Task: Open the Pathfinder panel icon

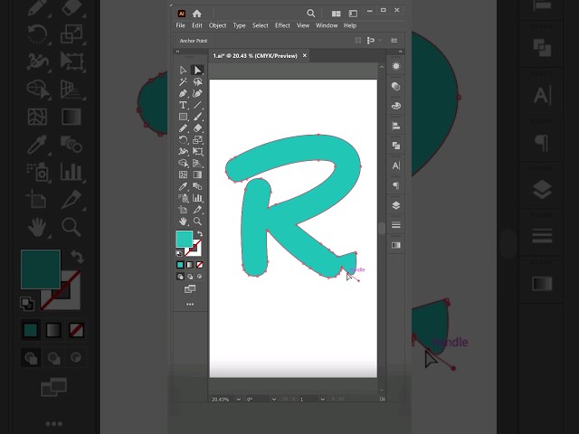Action: point(396,146)
